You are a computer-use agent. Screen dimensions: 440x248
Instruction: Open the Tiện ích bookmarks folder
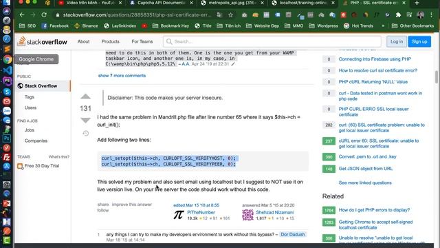[x=229, y=26]
